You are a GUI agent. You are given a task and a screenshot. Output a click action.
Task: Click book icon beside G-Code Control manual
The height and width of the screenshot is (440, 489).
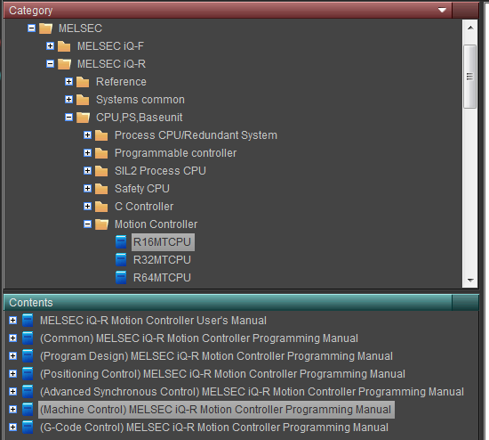28,428
